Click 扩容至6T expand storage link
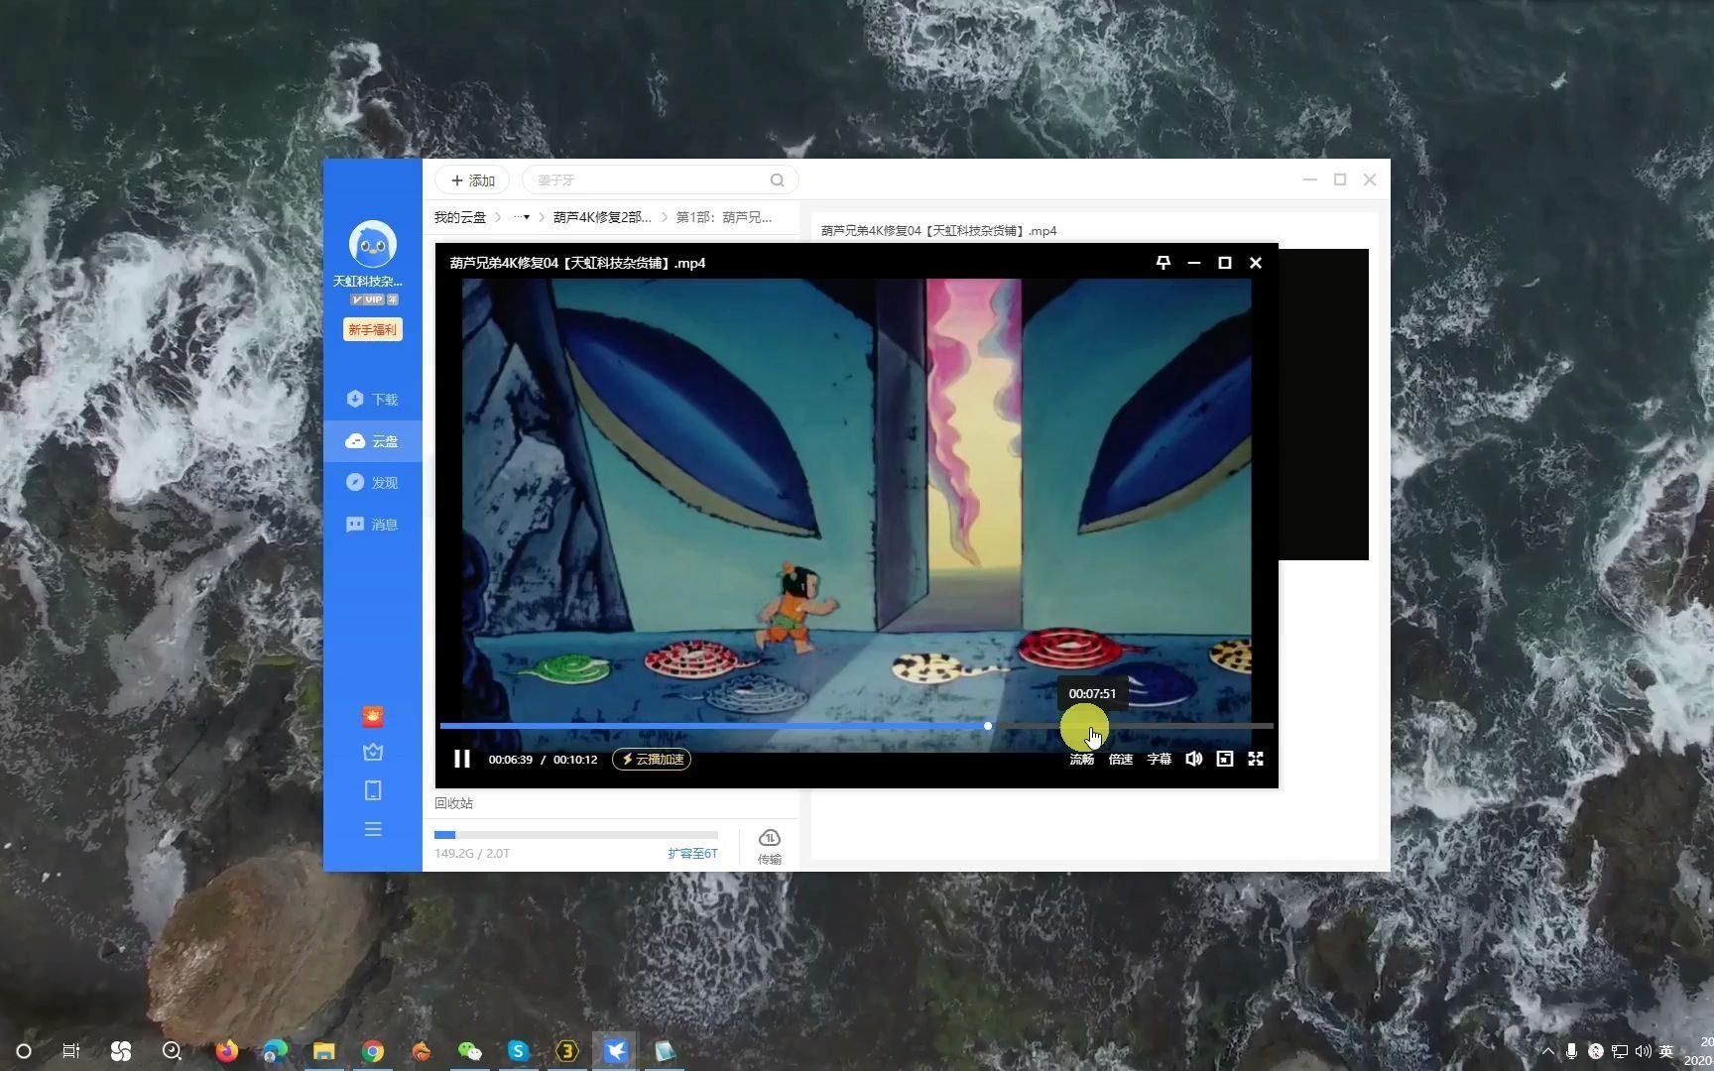1714x1071 pixels. 692,853
